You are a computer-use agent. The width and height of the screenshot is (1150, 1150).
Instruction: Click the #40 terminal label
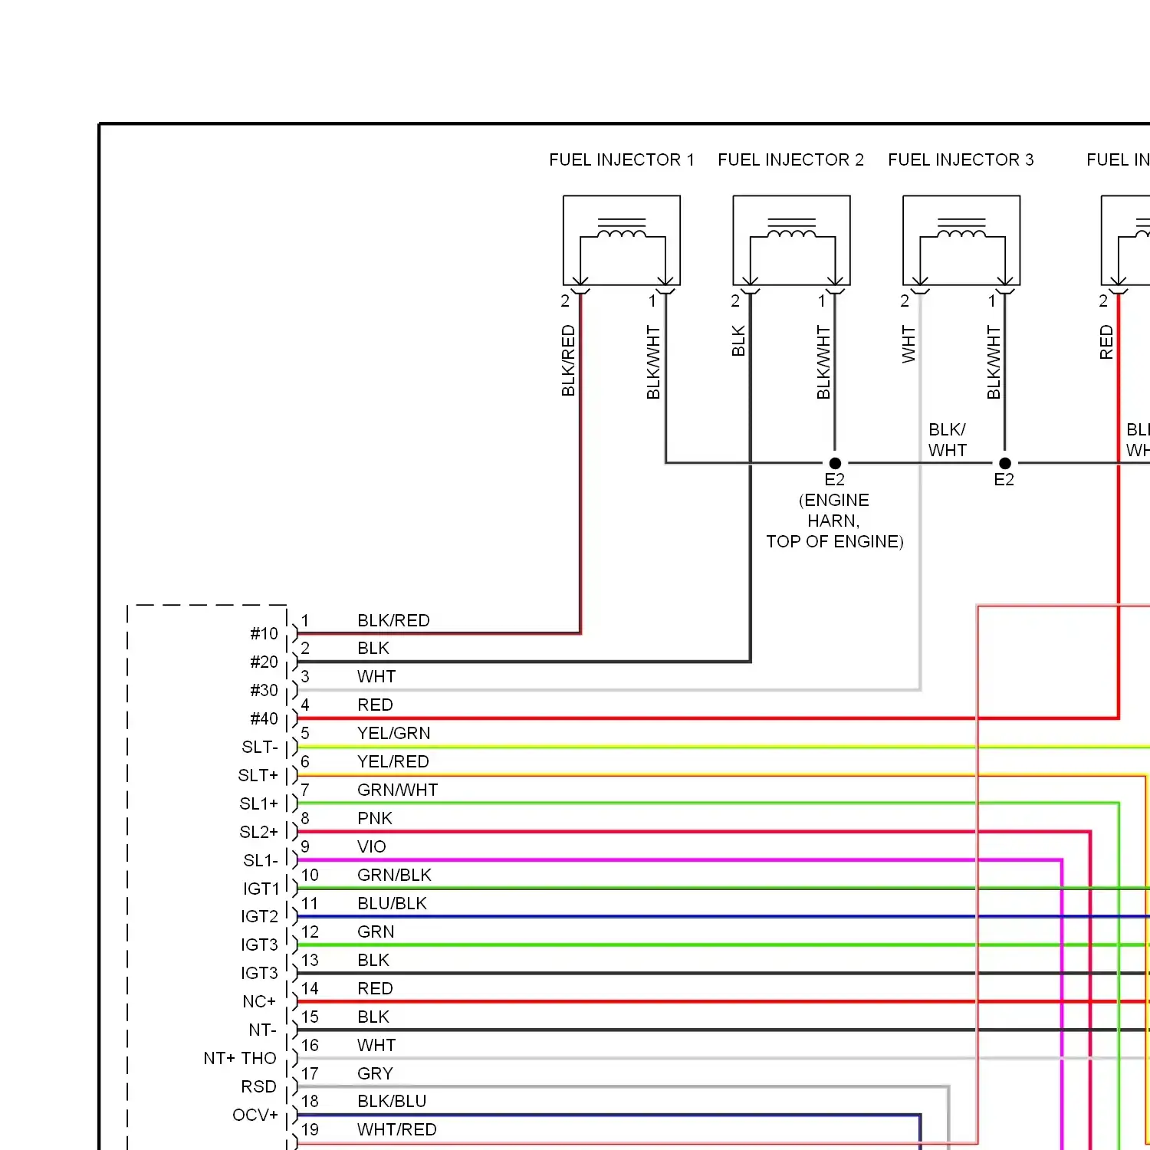coord(264,718)
